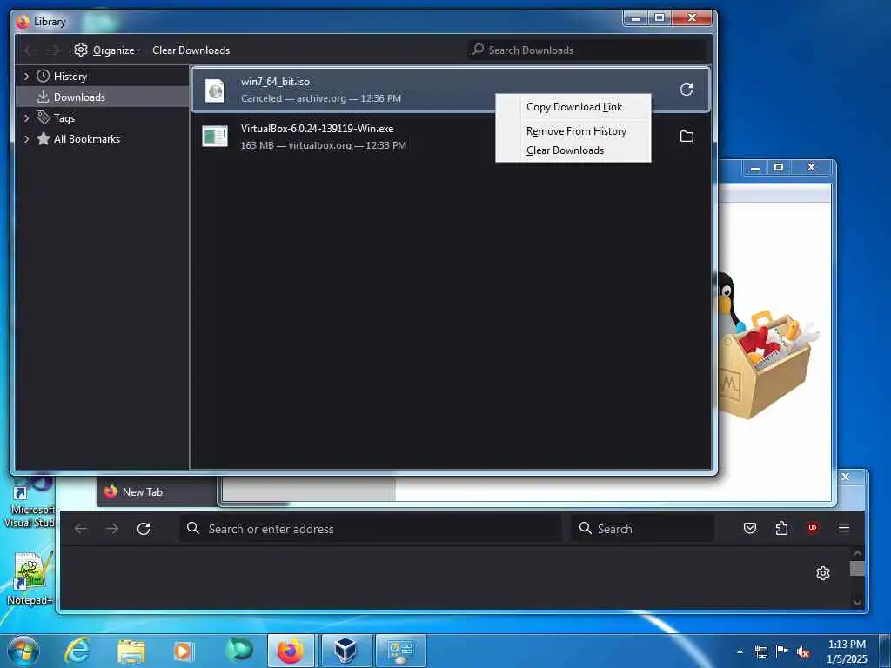Screen dimensions: 891x668
Task: Click Firefox browser back button
Action: 81,529
